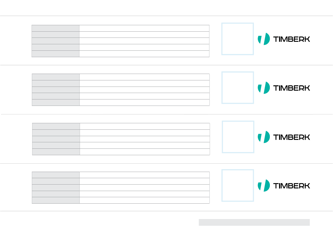
Task: Select first gray label cell of second table
Action: (x=56, y=77)
